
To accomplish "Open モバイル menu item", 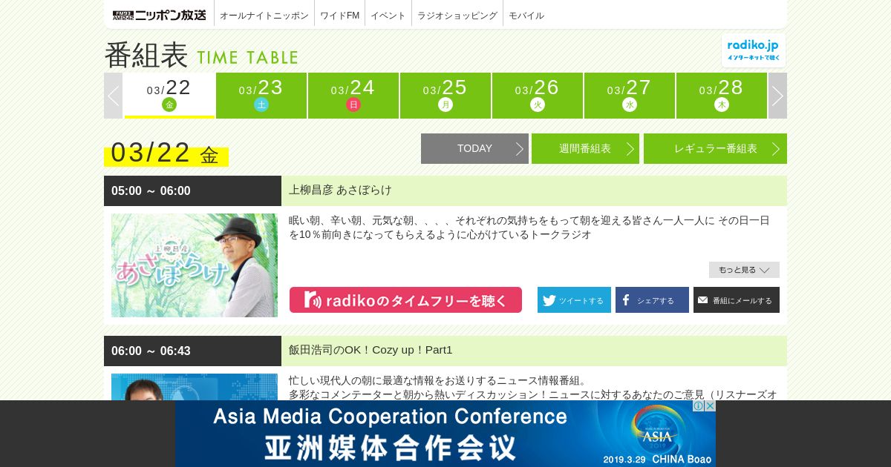I will tap(526, 15).
